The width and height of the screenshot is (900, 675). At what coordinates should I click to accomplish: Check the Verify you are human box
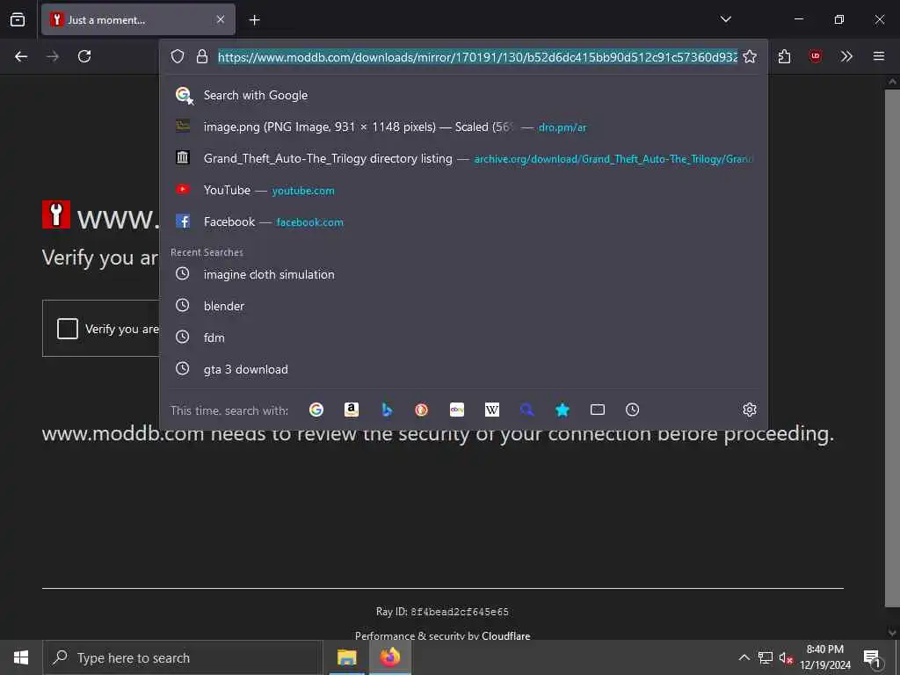[68, 329]
